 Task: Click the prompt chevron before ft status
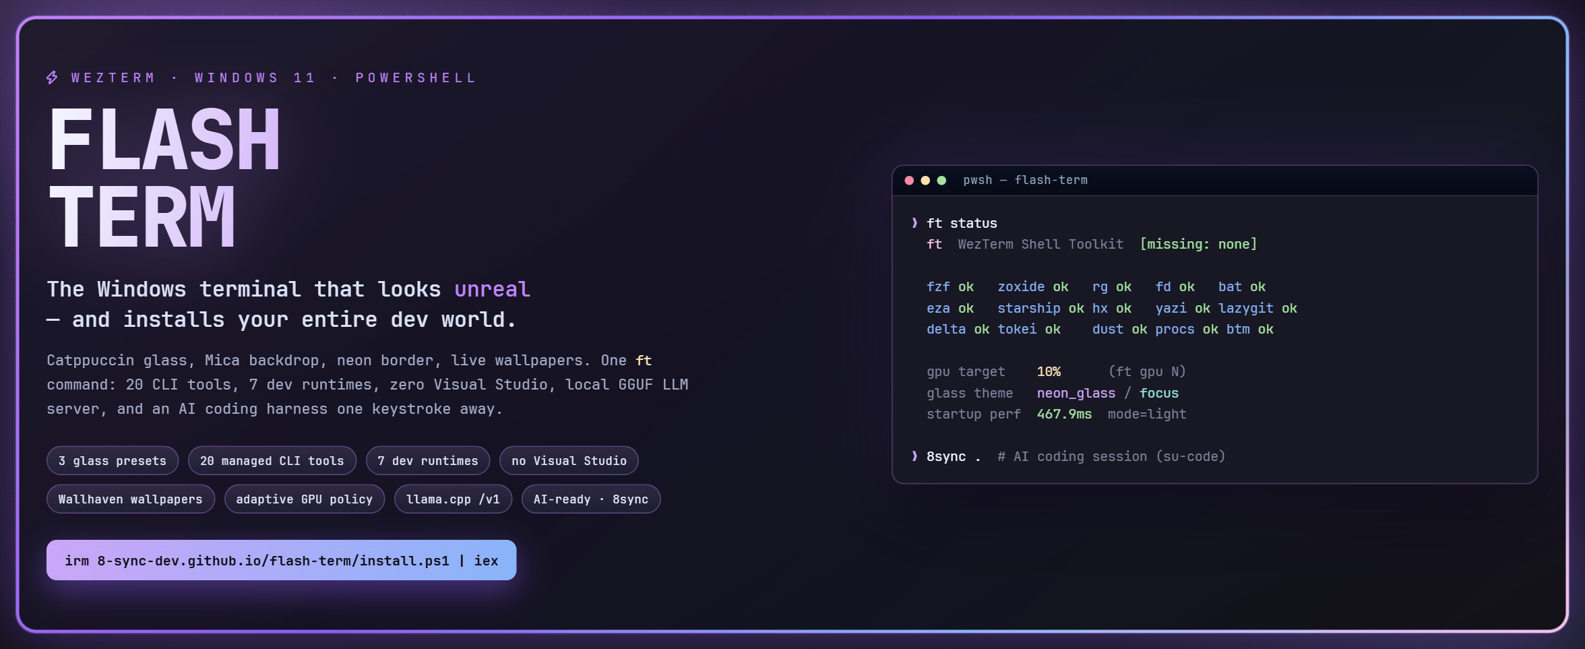coord(914,223)
